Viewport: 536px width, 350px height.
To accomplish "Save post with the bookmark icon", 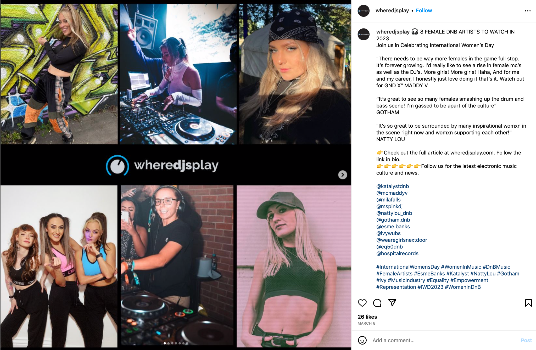I will 528,303.
